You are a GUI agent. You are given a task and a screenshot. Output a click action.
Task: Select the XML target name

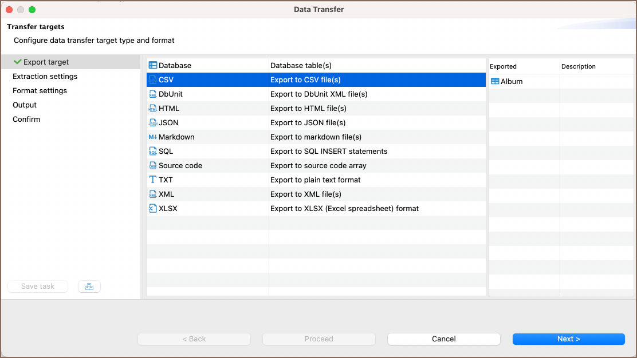[166, 194]
